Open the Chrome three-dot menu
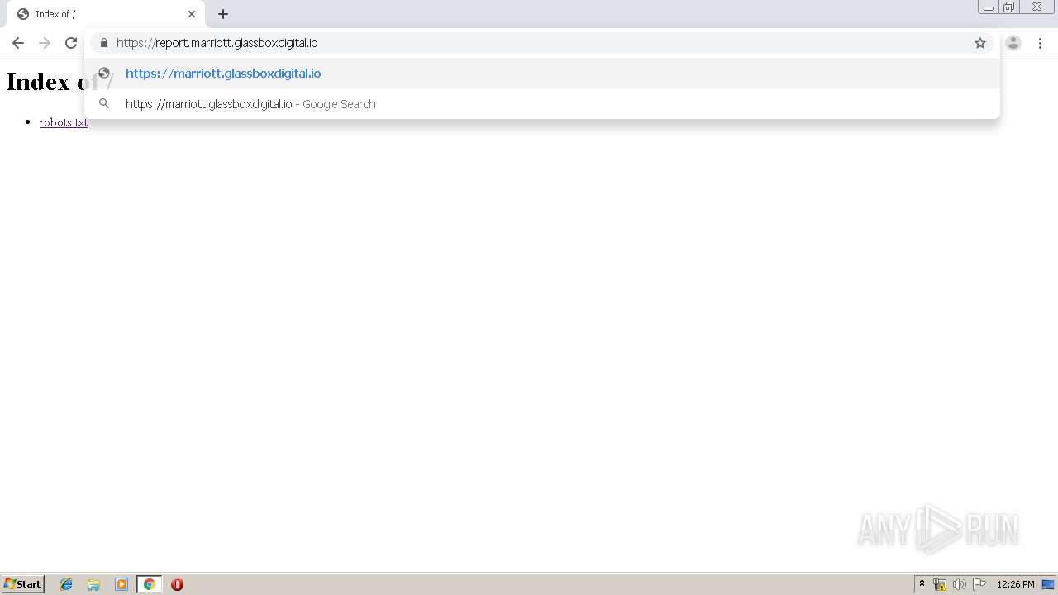1058x595 pixels. coord(1040,43)
